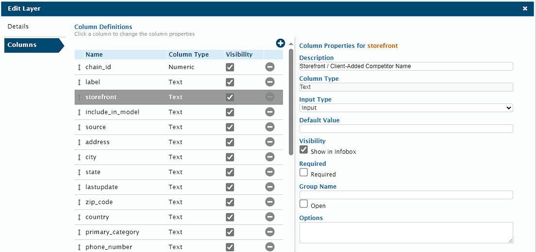This screenshot has height=252, width=536.
Task: Delete the source column using minus icon
Action: tap(270, 127)
